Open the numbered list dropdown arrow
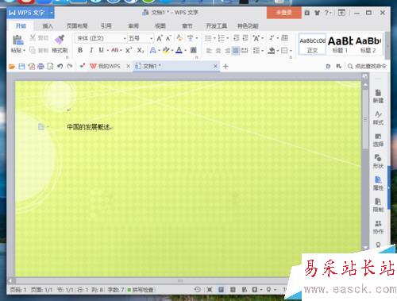397x301 pixels. coord(228,38)
